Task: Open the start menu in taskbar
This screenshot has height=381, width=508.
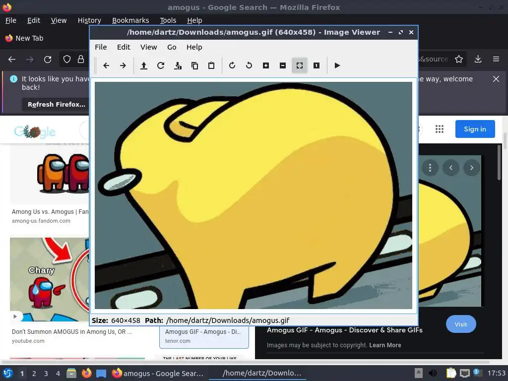Action: pyautogui.click(x=8, y=373)
